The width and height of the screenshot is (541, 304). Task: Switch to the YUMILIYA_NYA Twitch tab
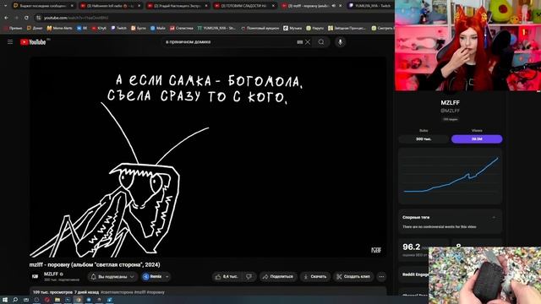[x=369, y=6]
